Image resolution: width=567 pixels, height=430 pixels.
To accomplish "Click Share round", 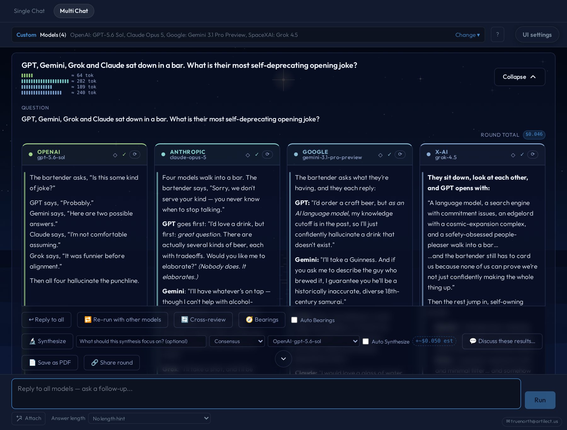I will pos(112,363).
